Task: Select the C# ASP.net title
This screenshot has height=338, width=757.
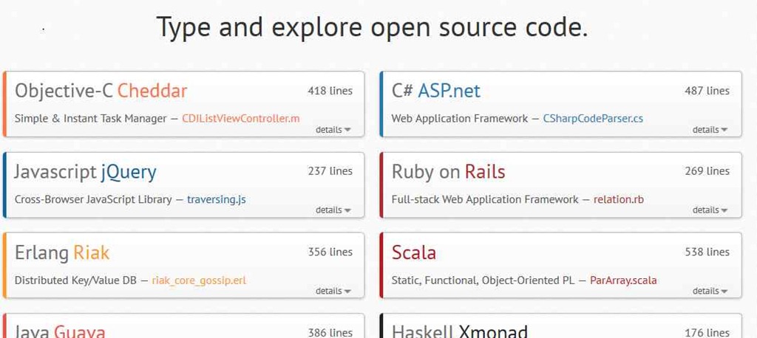Action: (436, 91)
